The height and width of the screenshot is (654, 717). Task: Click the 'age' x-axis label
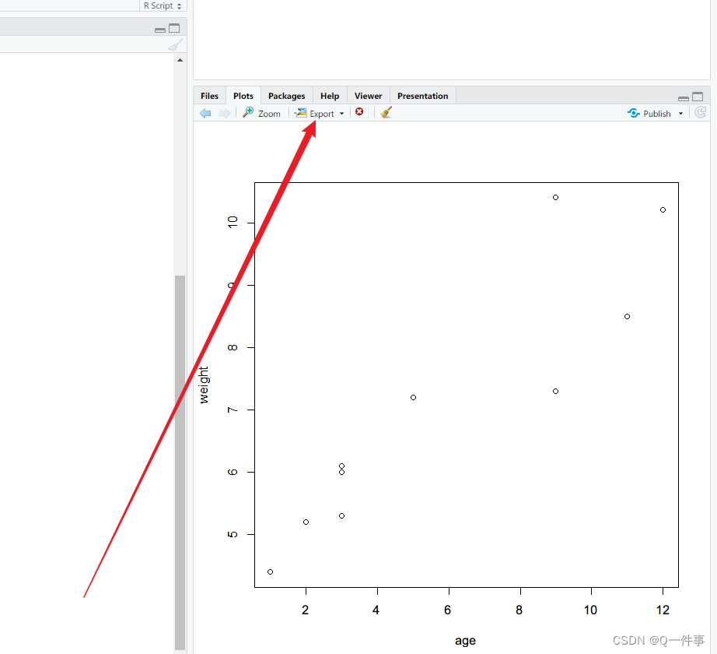point(465,640)
